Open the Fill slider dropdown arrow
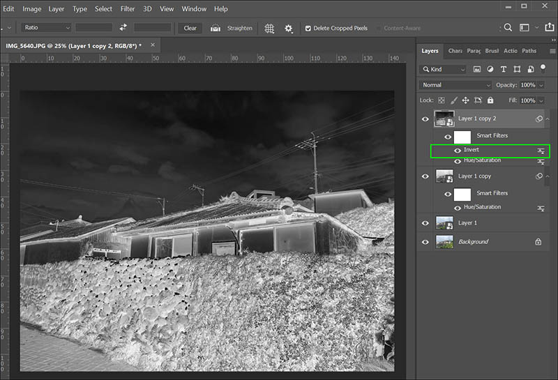 [x=541, y=100]
